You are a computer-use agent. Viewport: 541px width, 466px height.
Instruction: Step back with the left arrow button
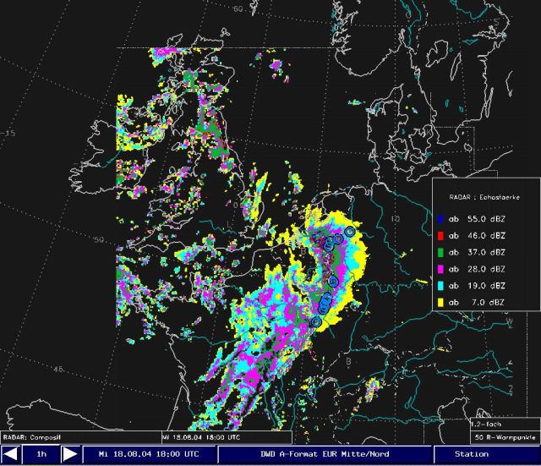click(x=11, y=455)
